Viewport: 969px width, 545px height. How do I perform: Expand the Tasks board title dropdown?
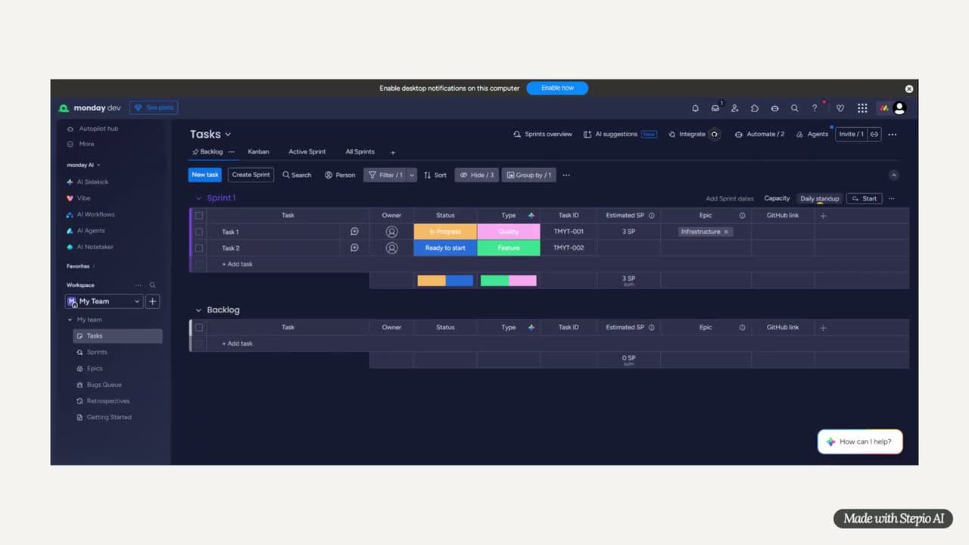pos(228,135)
